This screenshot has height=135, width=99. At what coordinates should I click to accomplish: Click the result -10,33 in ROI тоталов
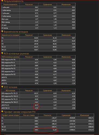pyautogui.click(x=36, y=93)
